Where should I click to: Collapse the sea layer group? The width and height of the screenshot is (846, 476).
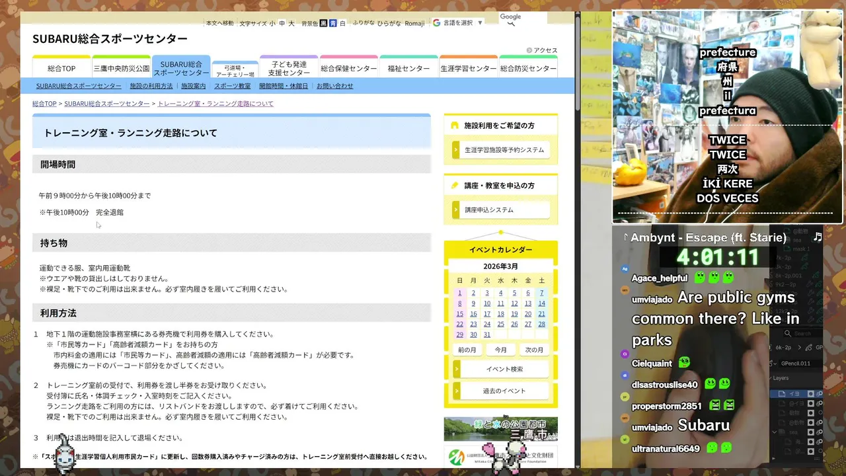776,432
